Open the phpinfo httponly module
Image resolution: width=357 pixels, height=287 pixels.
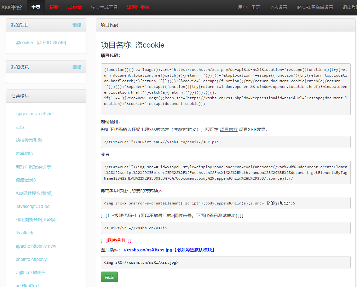tap(31, 259)
